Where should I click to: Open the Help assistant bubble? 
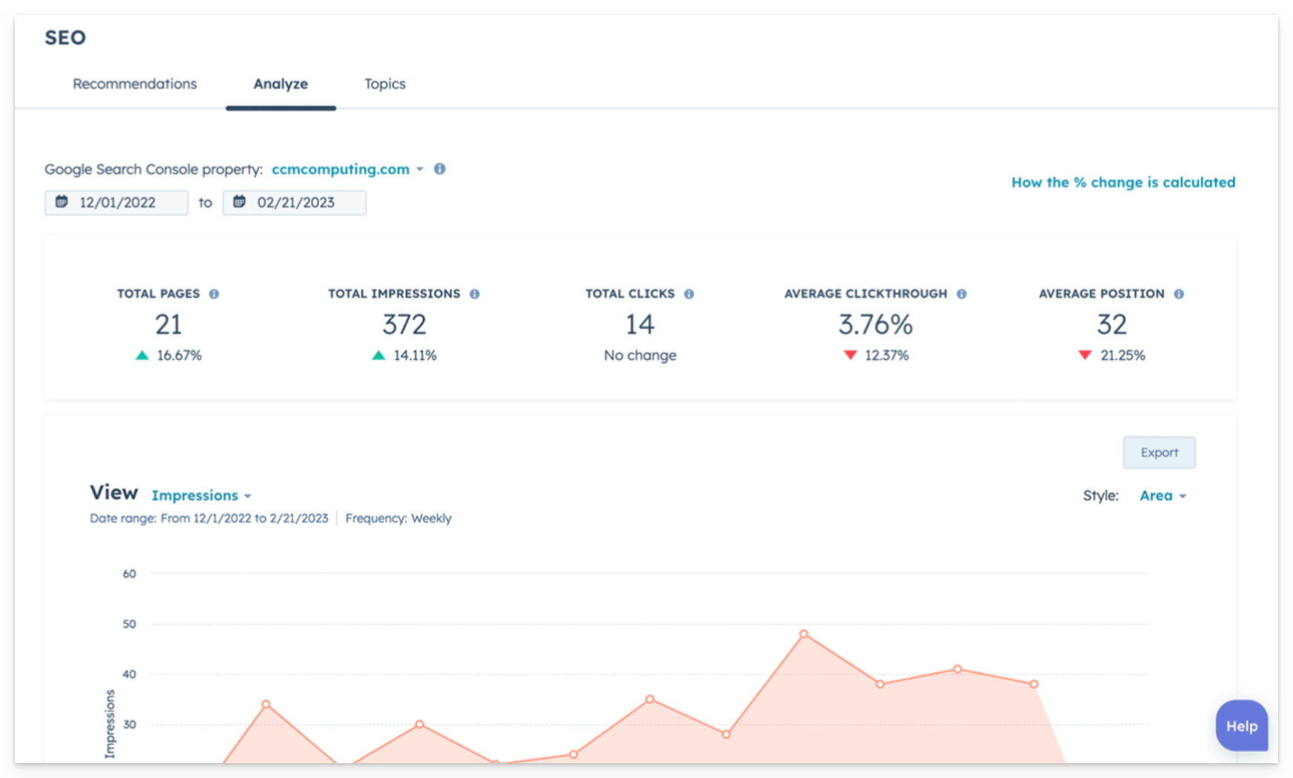coord(1241,726)
